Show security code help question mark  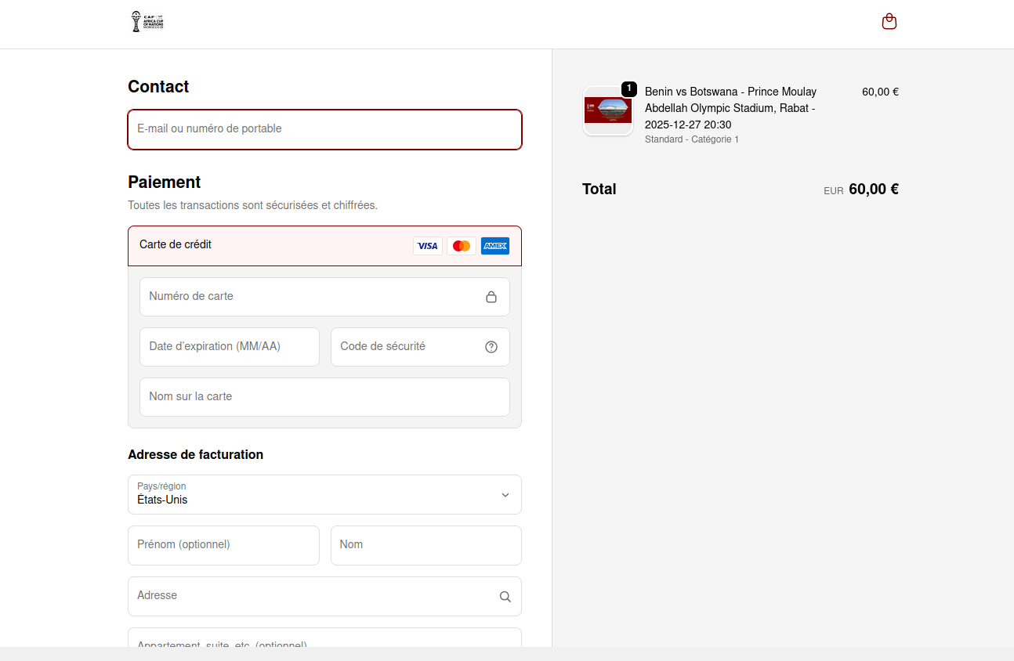coord(491,347)
